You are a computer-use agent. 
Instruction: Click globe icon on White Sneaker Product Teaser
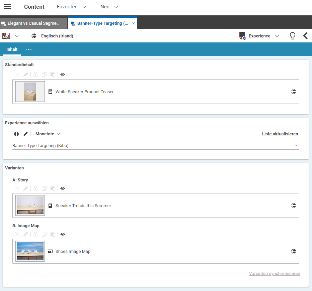pyautogui.click(x=294, y=92)
